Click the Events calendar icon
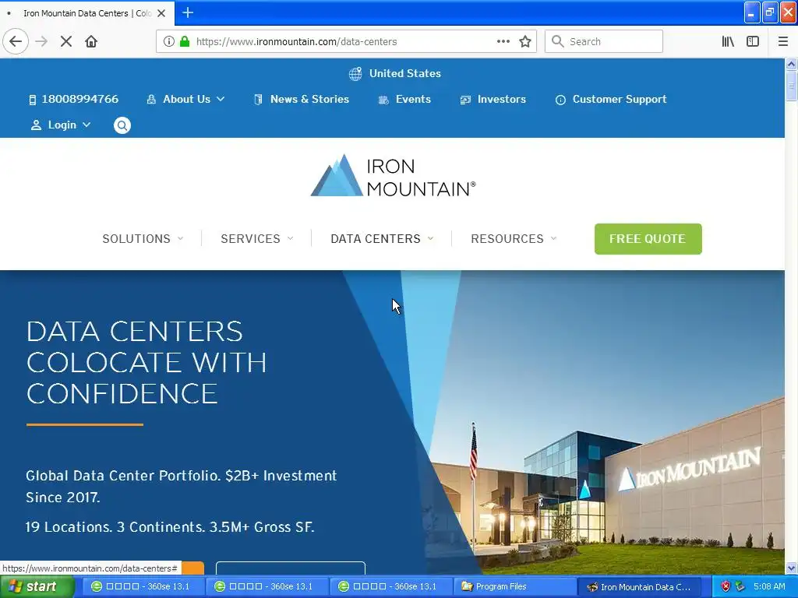 click(x=383, y=100)
